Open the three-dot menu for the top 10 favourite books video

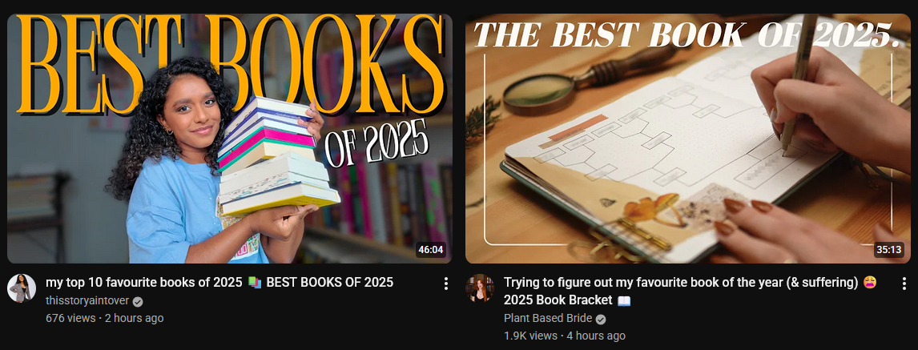coord(445,284)
